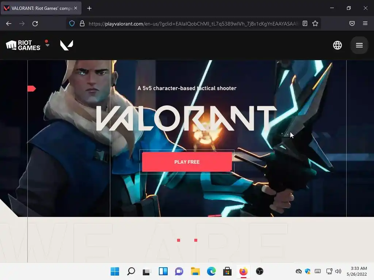Expand the Riot Games dropdown arrow
This screenshot has width=374, height=280.
click(47, 45)
